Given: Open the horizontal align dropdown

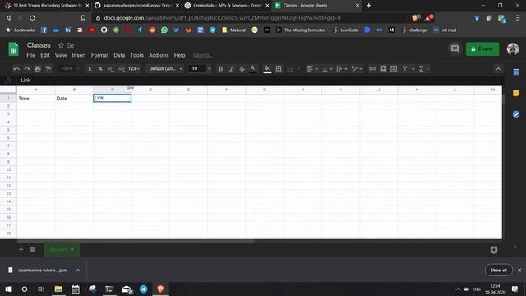Looking at the screenshot, I should [x=312, y=69].
